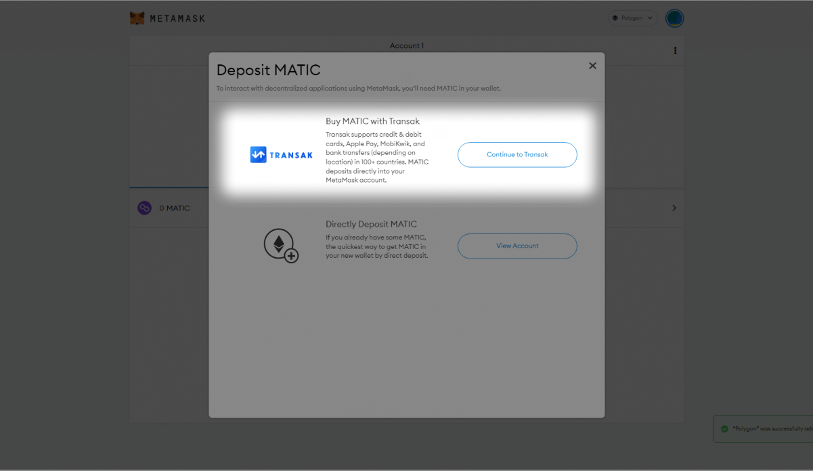Click the MetaMask fox logo
813x471 pixels.
click(137, 18)
